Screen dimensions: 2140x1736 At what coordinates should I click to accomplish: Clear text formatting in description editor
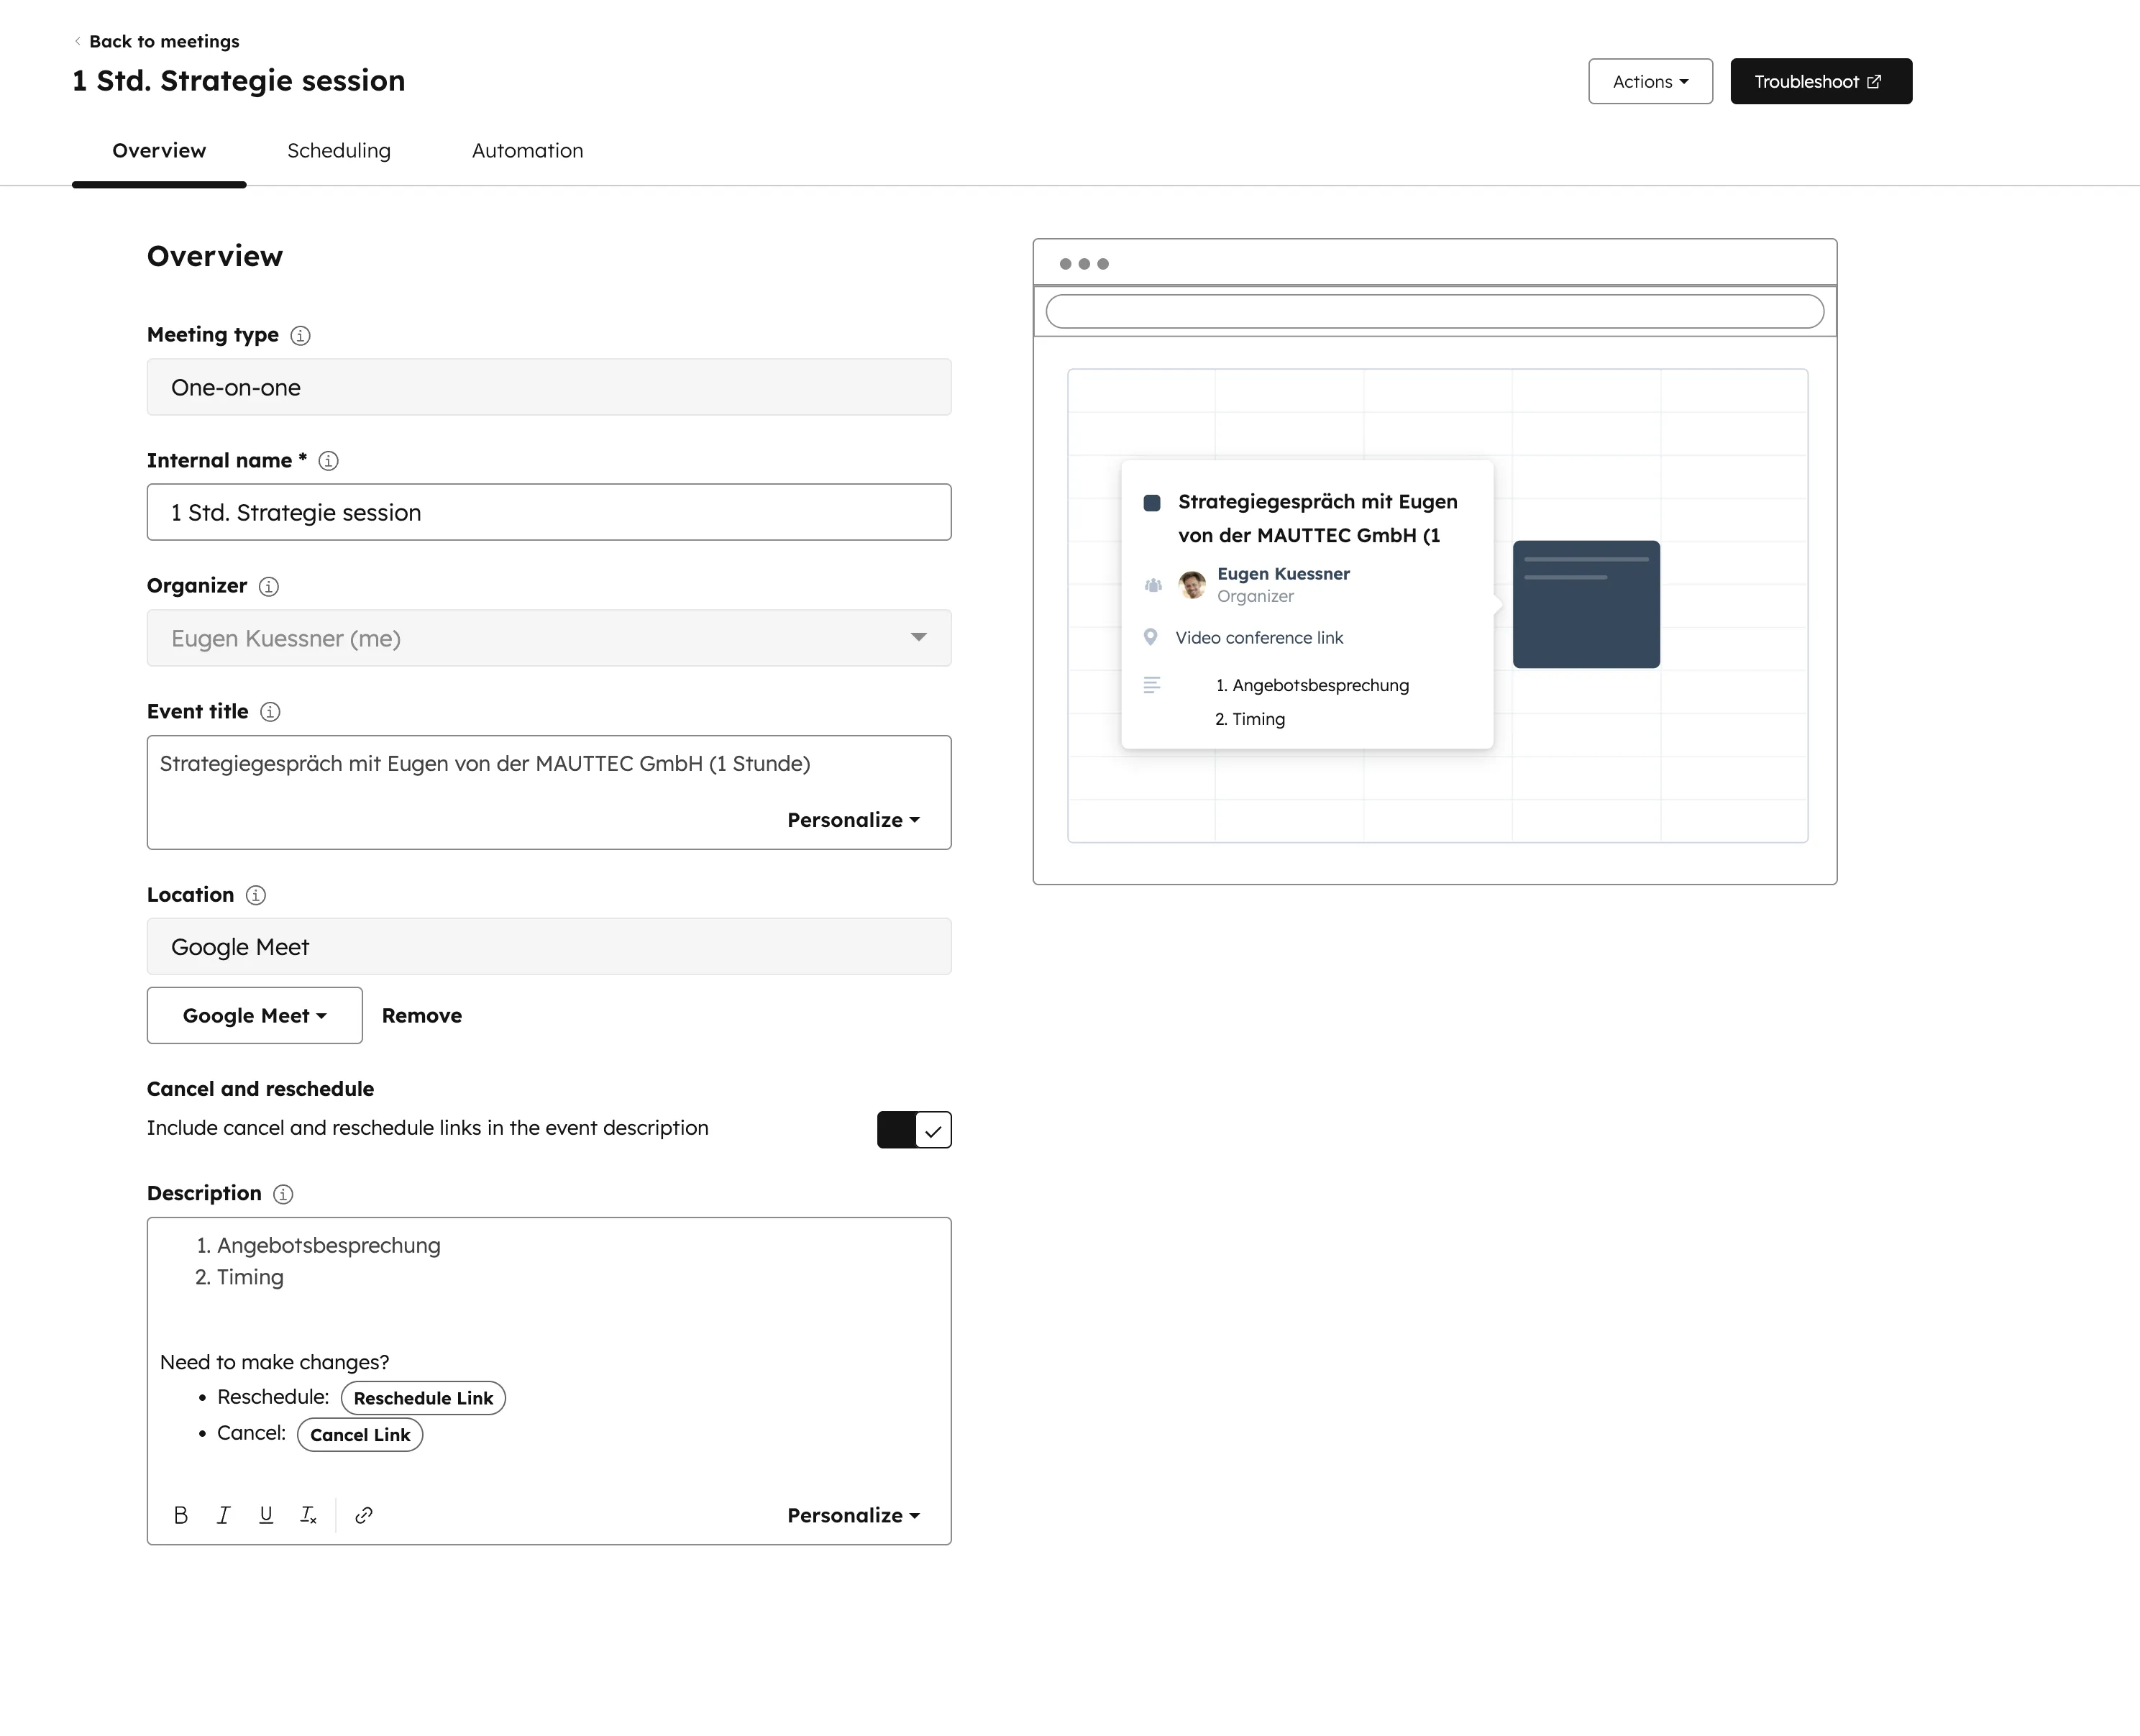308,1514
